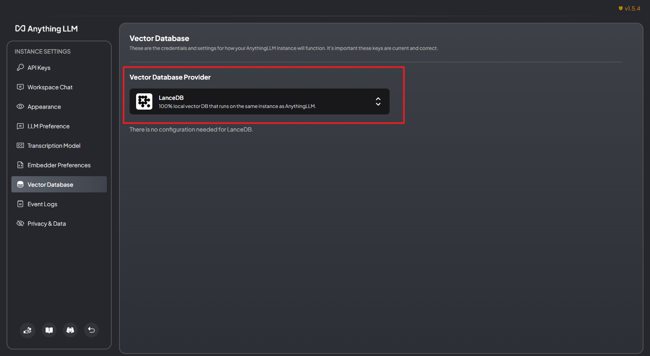Click the '100% local vector DB' description
This screenshot has width=650, height=356.
tap(237, 106)
